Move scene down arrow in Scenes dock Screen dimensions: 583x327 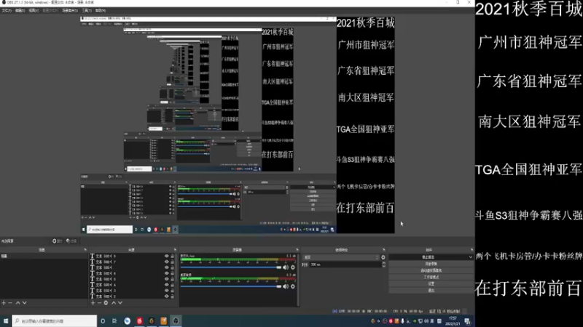24,303
